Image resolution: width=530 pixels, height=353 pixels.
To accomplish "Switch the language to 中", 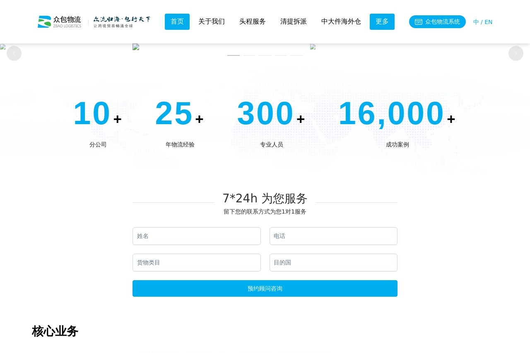I will (x=476, y=22).
